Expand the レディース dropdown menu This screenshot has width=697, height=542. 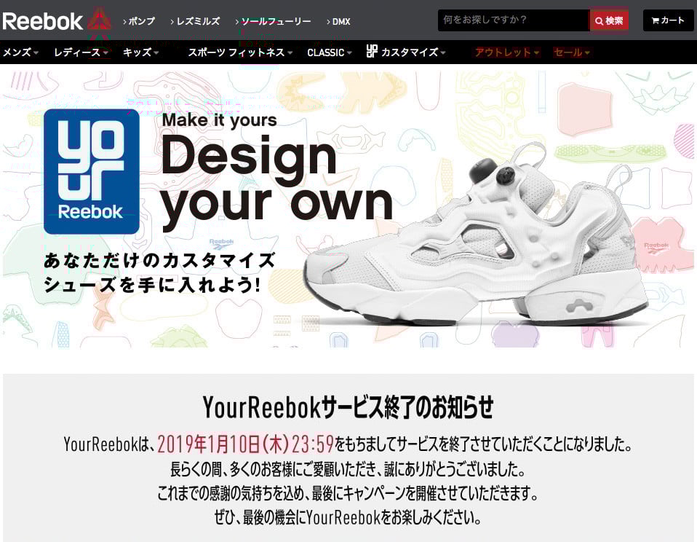81,52
